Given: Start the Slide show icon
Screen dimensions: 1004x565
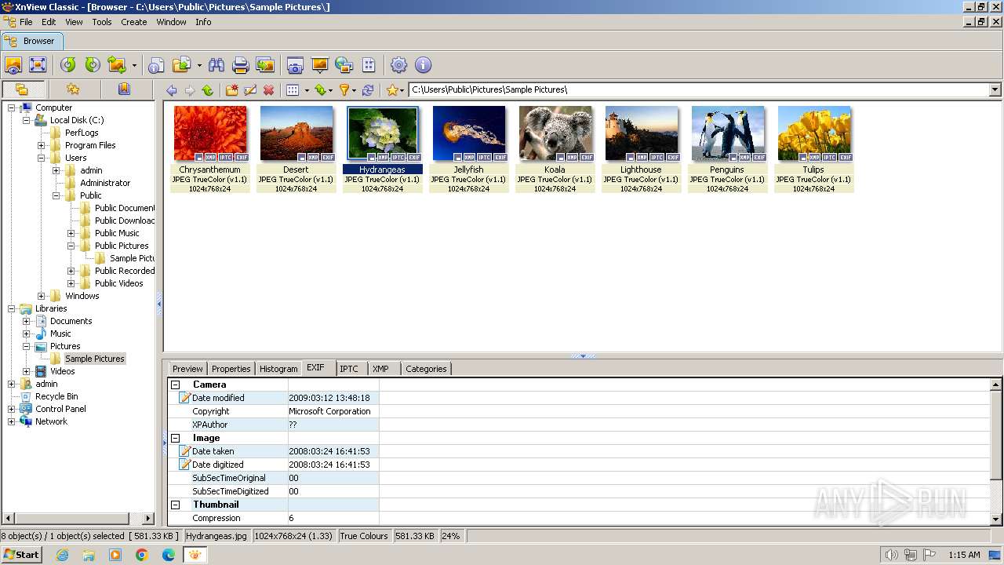Looking at the screenshot, I should point(319,65).
